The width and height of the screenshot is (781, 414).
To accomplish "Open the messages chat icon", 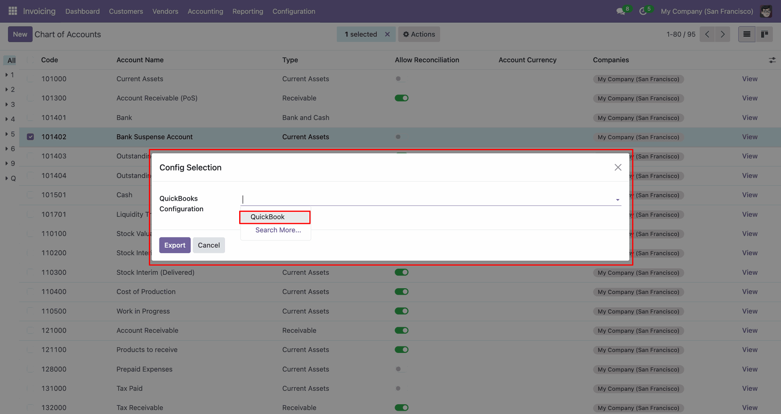I will [620, 11].
